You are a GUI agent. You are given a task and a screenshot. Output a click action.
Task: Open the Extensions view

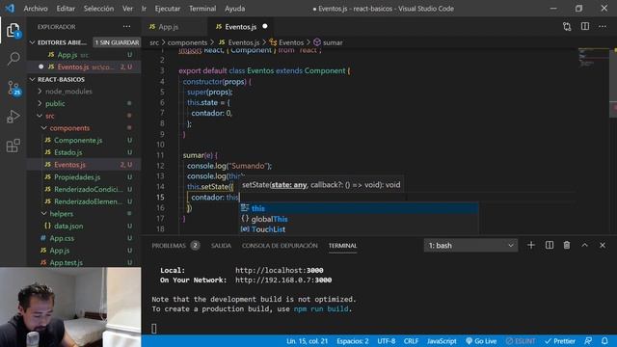click(x=13, y=146)
